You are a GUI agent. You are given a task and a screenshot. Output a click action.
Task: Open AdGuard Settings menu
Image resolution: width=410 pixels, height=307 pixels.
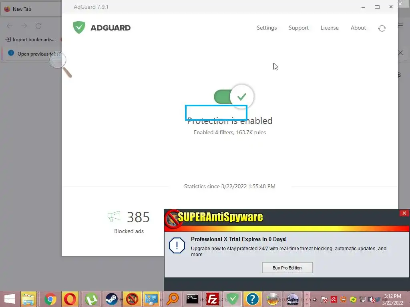click(266, 28)
